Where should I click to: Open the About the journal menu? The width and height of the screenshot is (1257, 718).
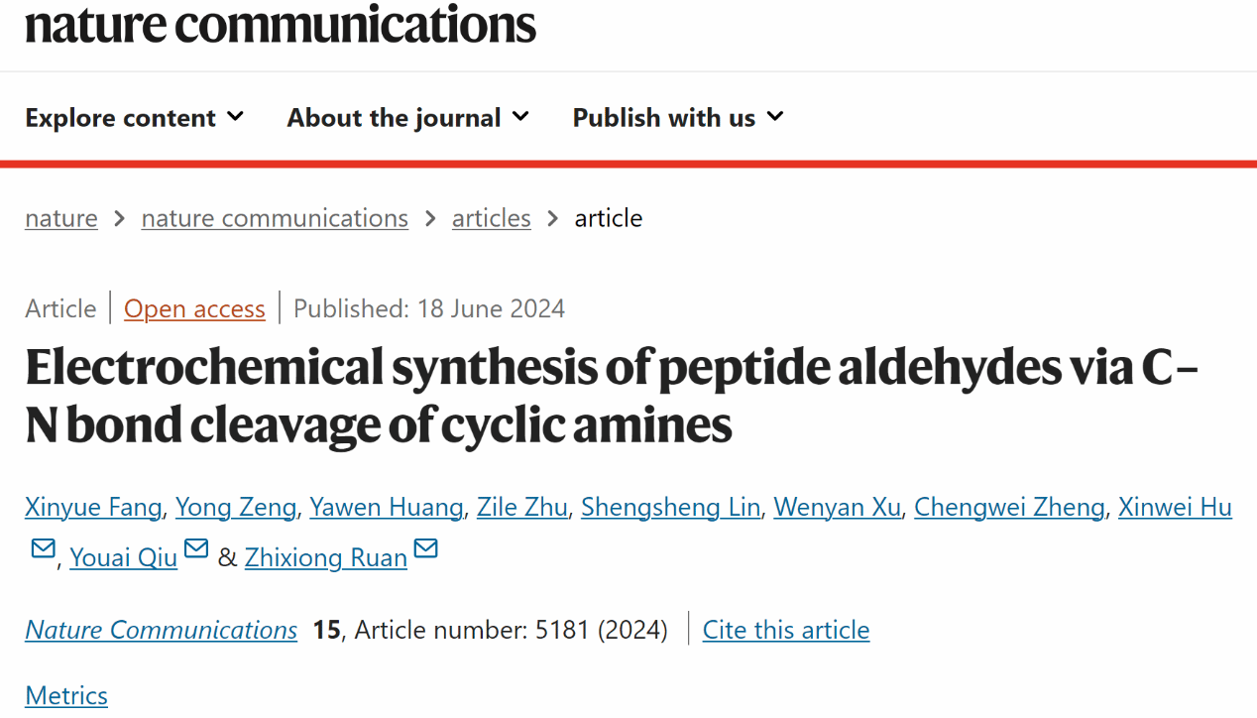click(408, 117)
